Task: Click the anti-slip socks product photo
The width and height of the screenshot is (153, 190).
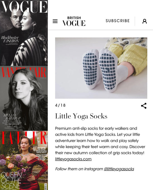Action: (x=101, y=68)
